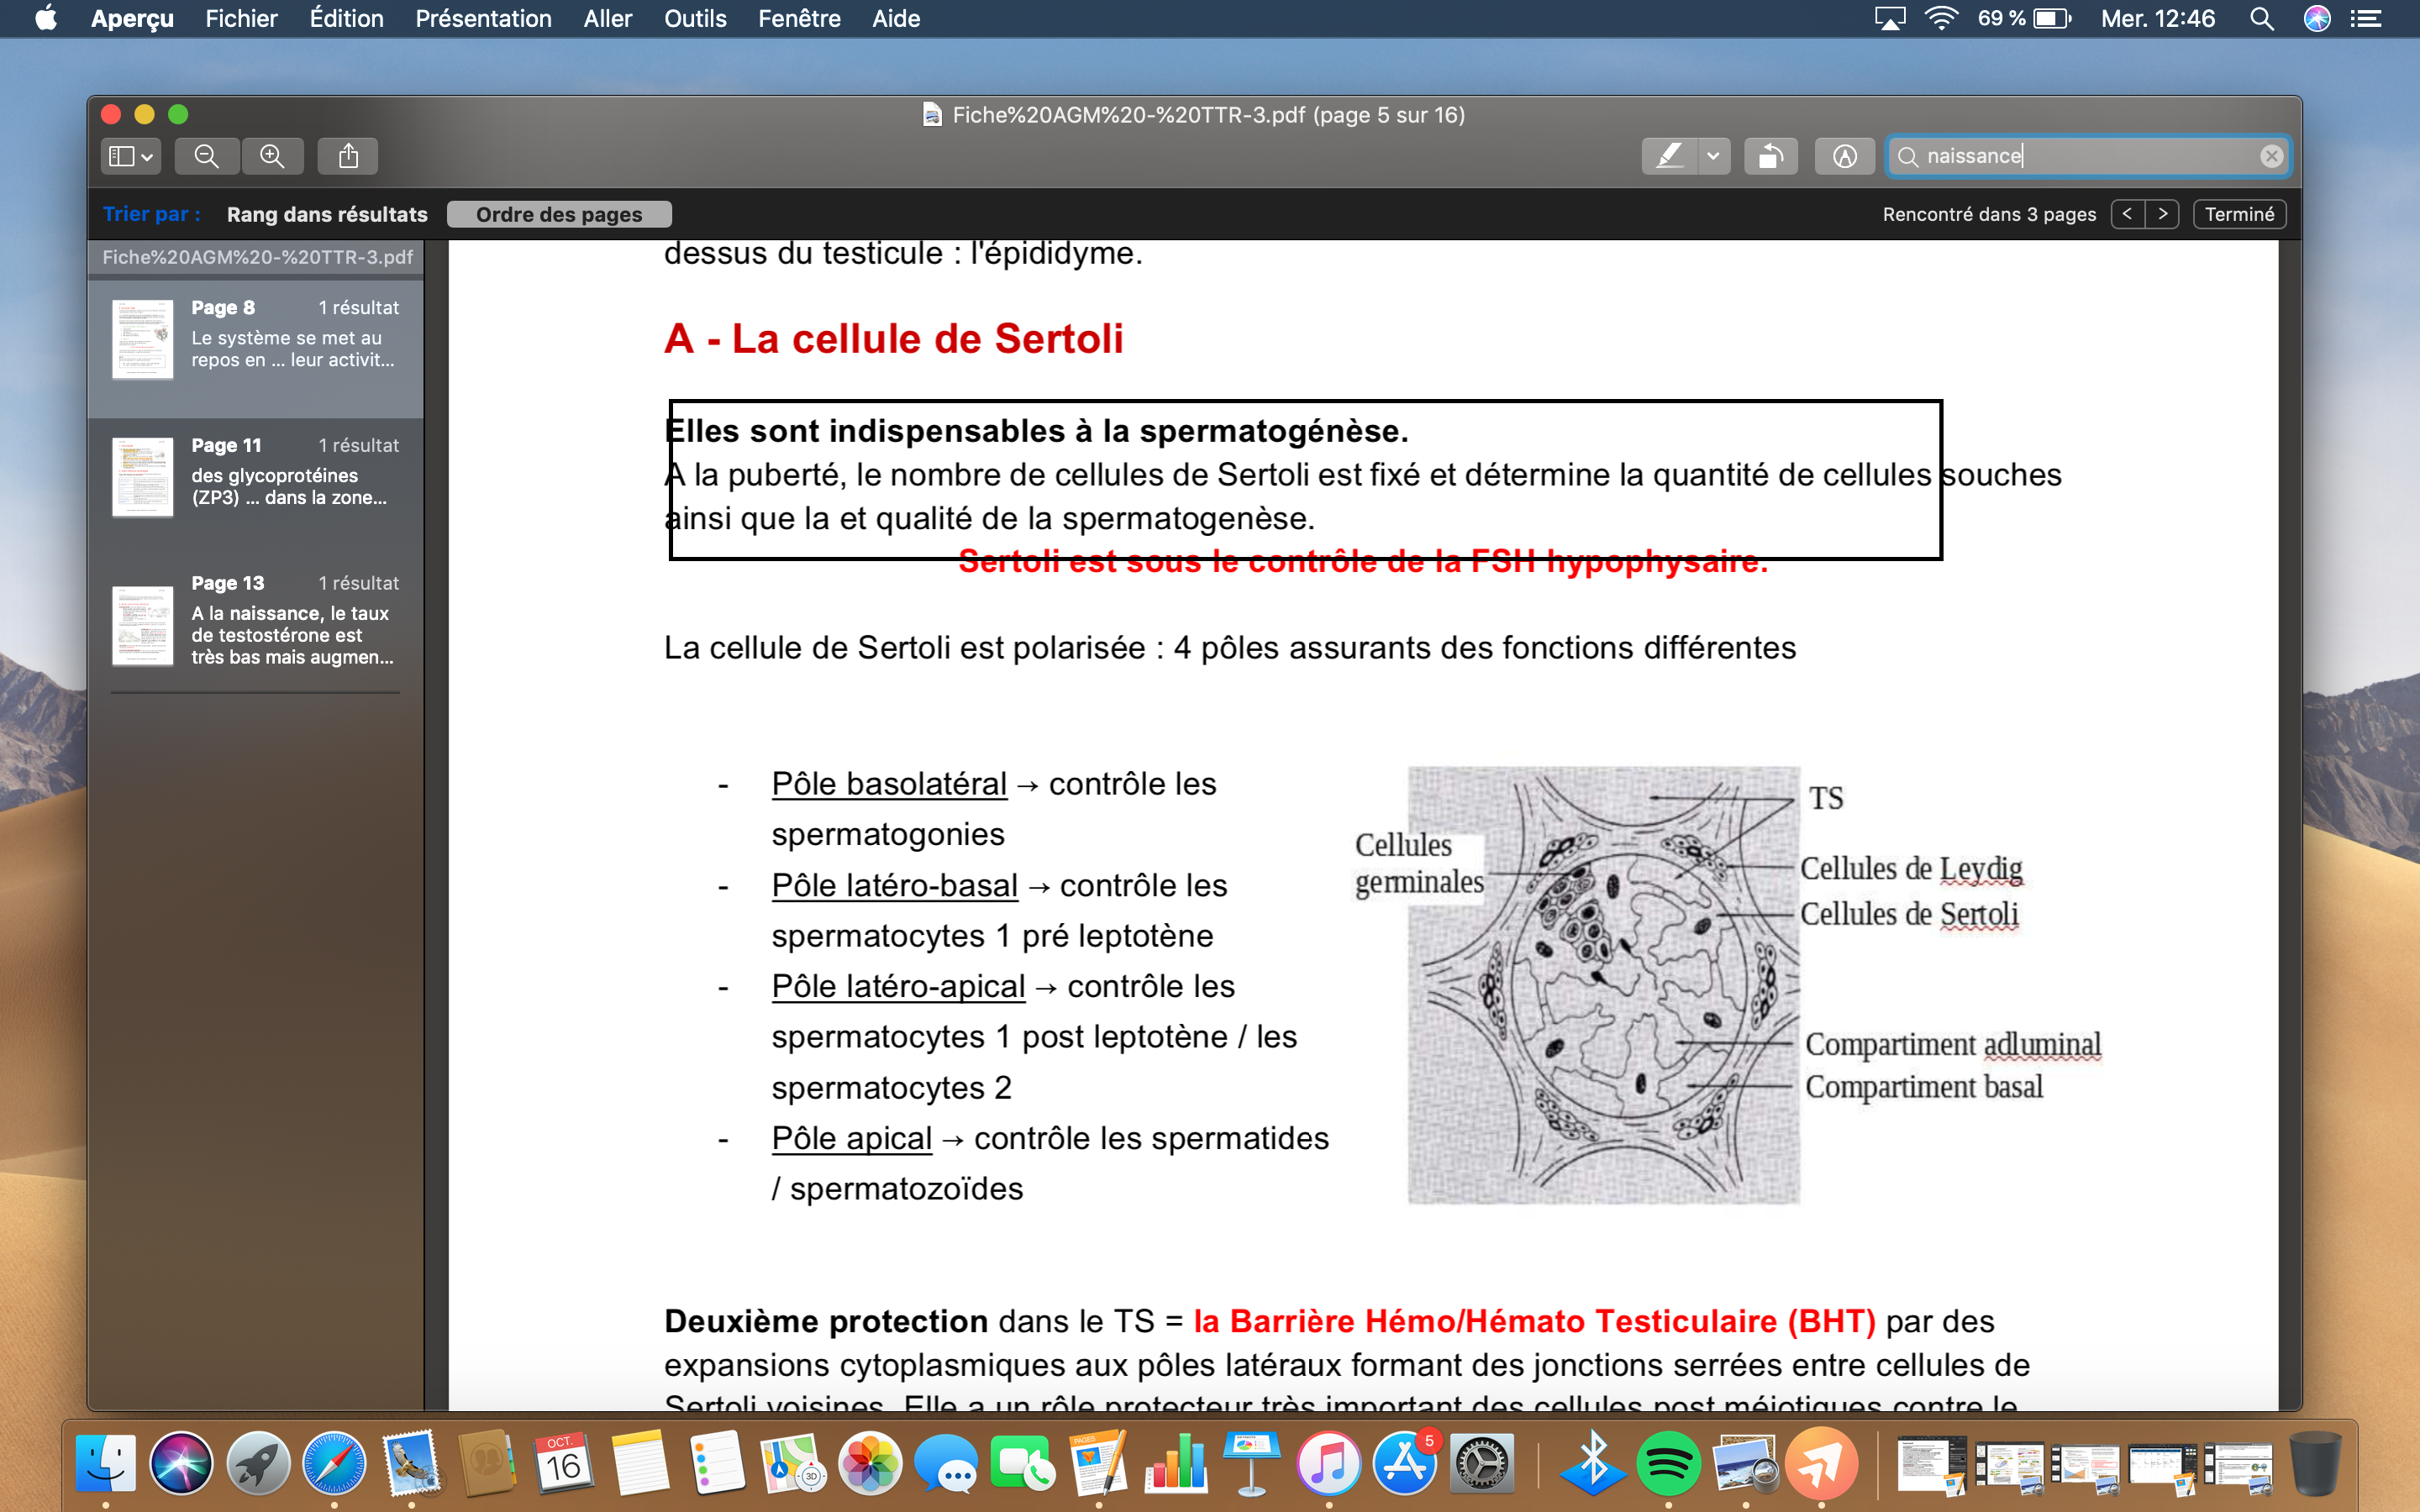This screenshot has height=1512, width=2420.
Task: Open Page 13 search result
Action: tap(256, 620)
